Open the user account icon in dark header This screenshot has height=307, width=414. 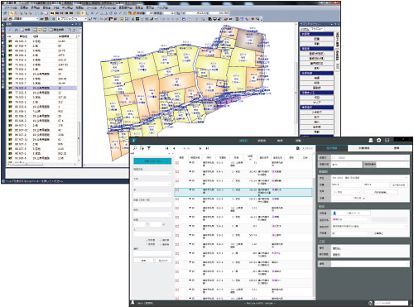371,141
